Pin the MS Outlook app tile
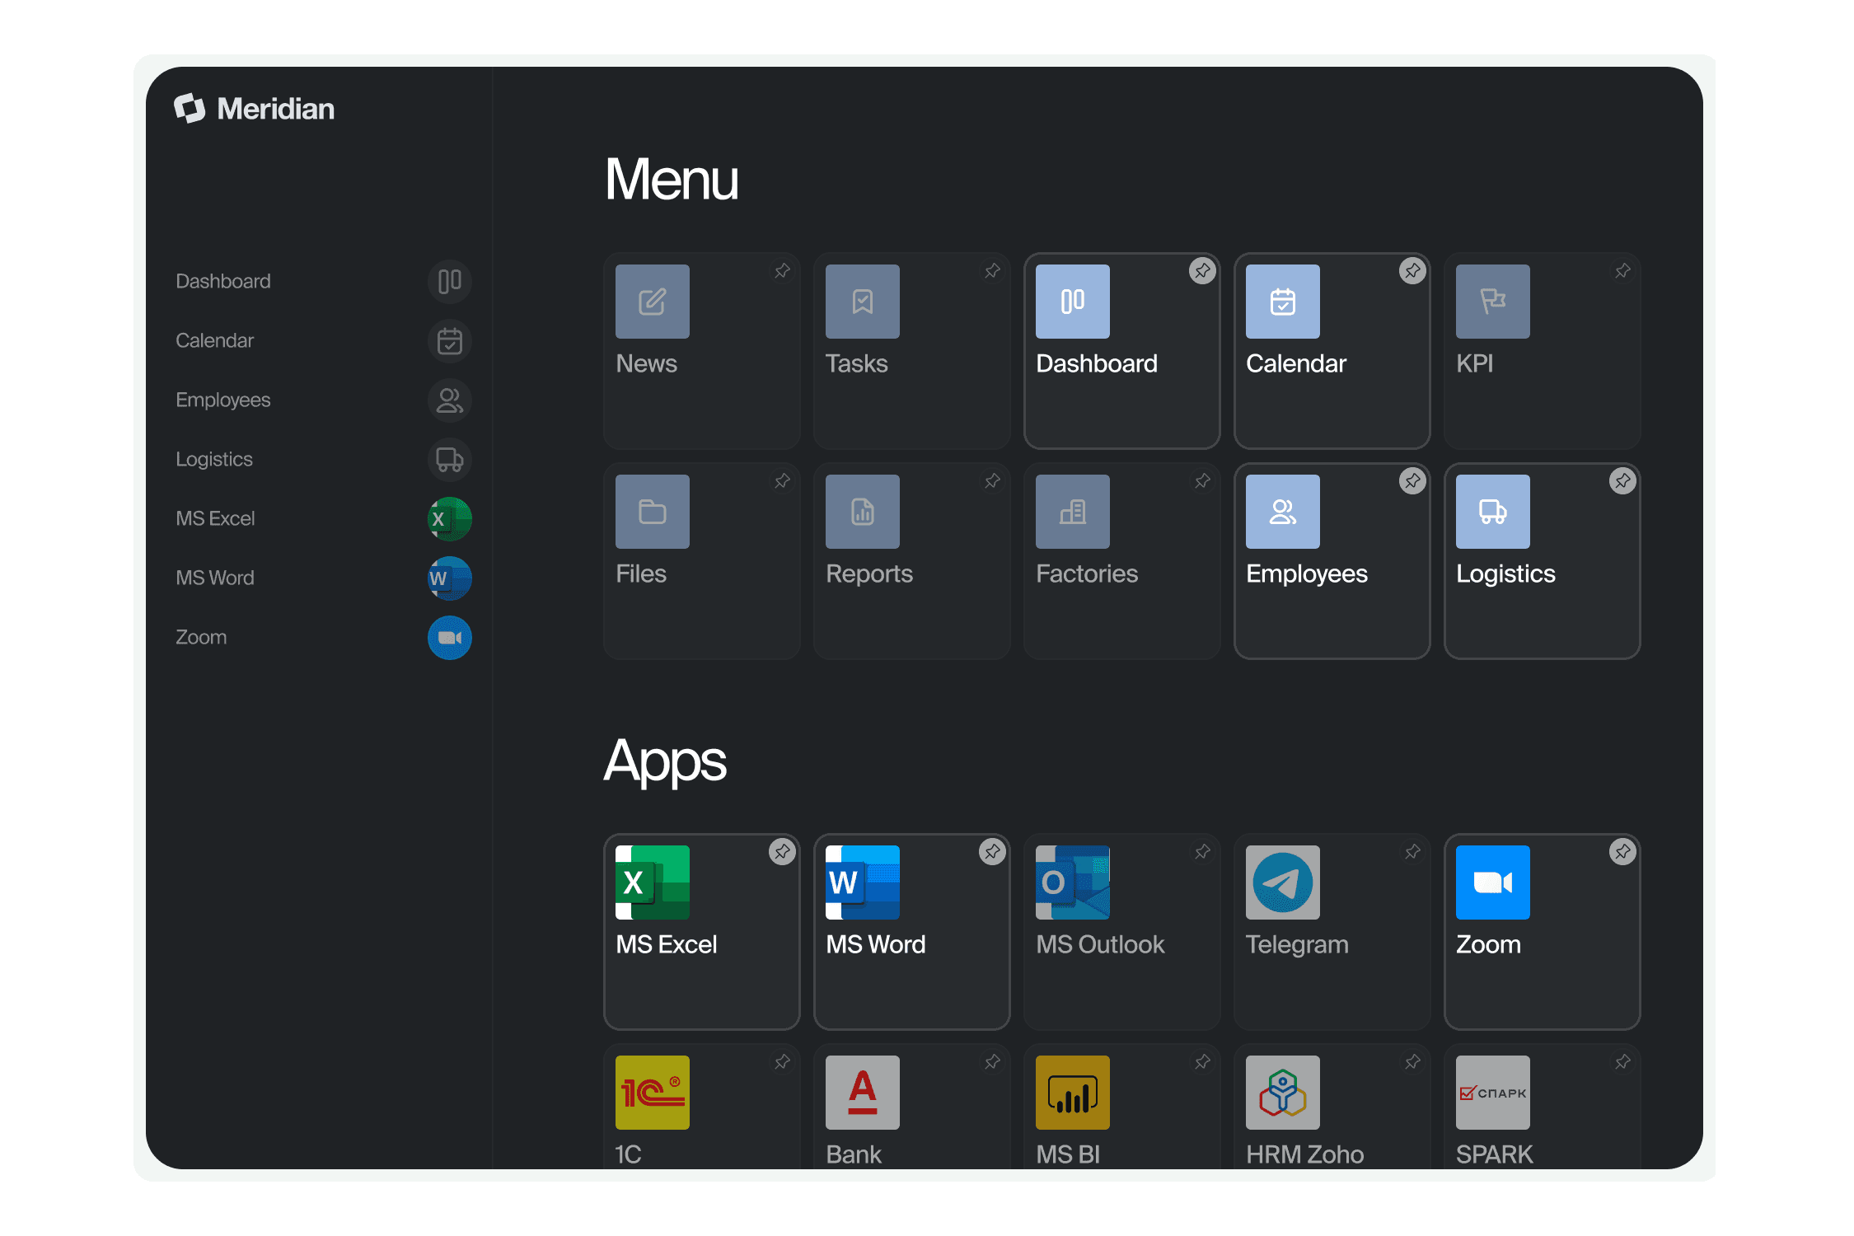1854x1236 pixels. pyautogui.click(x=1202, y=851)
